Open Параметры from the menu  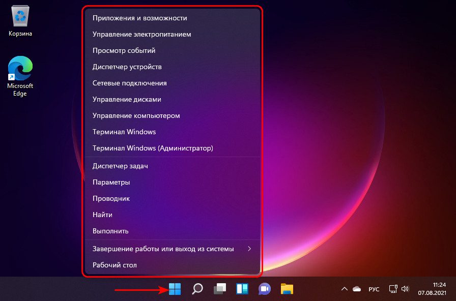[x=173, y=182]
